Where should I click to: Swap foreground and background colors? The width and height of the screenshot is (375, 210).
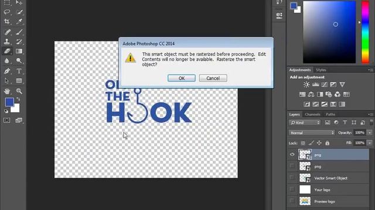point(18,99)
